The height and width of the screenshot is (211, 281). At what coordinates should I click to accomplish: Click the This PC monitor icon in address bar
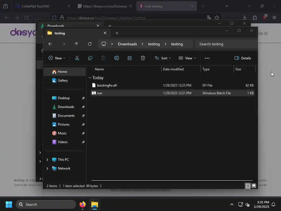click(104, 44)
